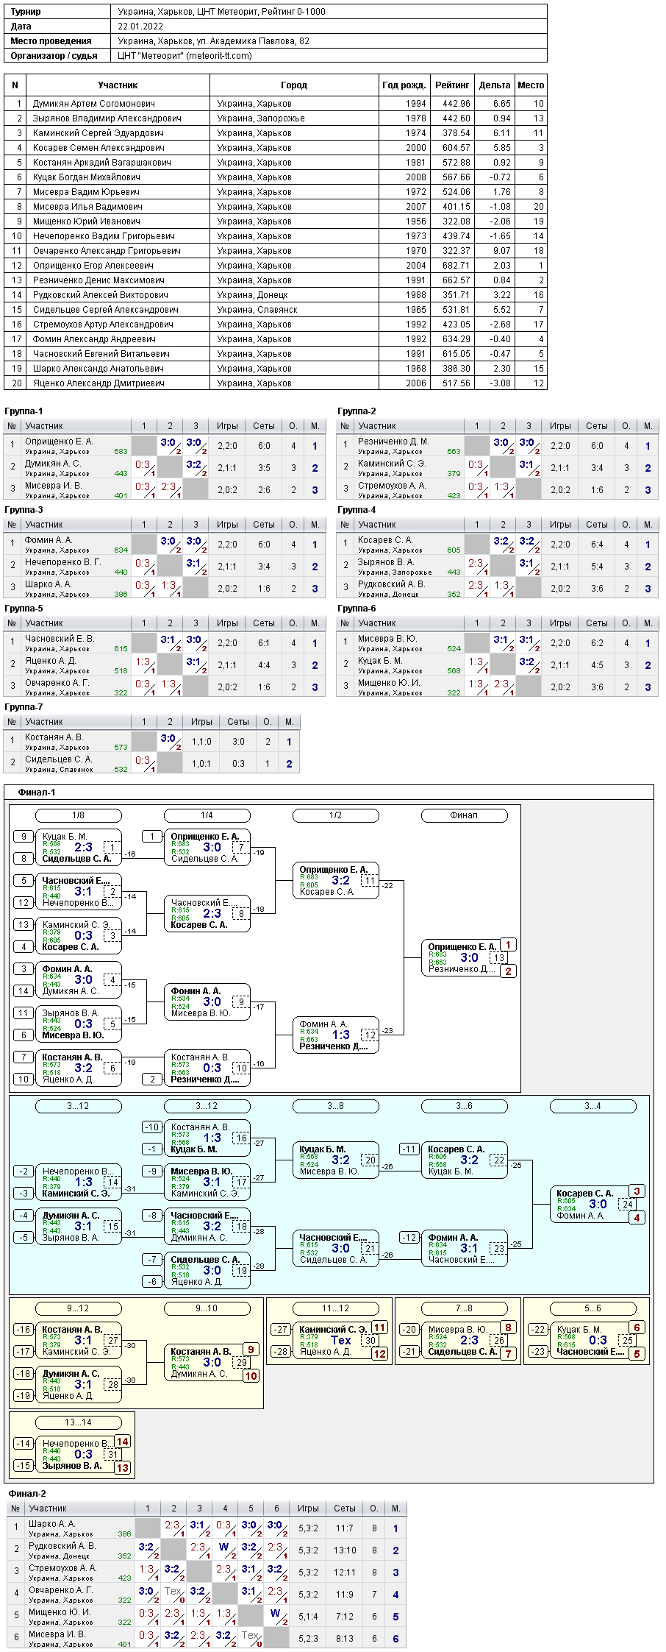Viewport: 666px width, 1652px height.
Task: Click the city Украина, Славянск in participant table
Action: [x=257, y=310]
